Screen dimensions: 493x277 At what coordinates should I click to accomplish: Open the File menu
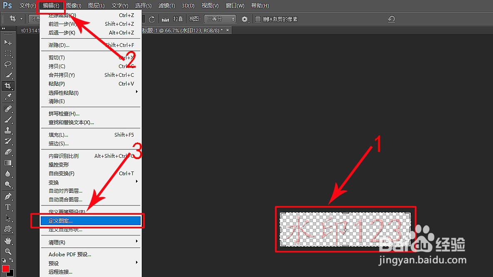(x=28, y=6)
